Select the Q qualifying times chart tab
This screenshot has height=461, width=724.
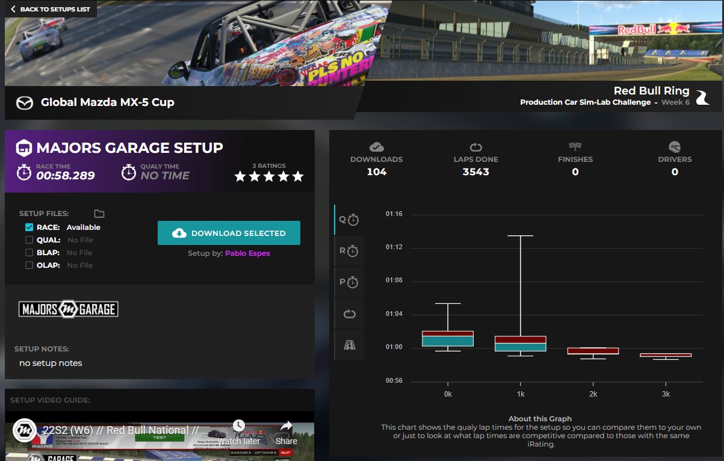click(349, 220)
